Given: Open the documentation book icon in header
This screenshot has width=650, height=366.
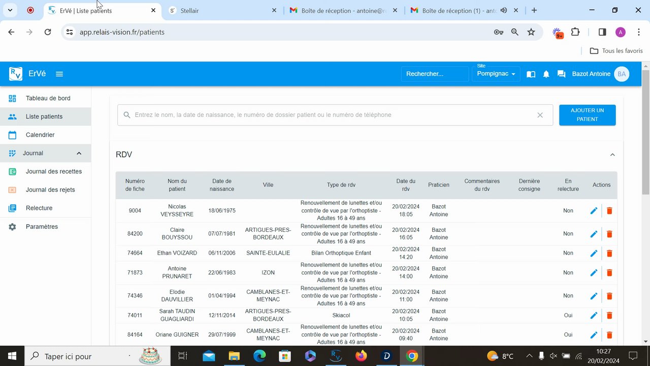Looking at the screenshot, I should [531, 74].
